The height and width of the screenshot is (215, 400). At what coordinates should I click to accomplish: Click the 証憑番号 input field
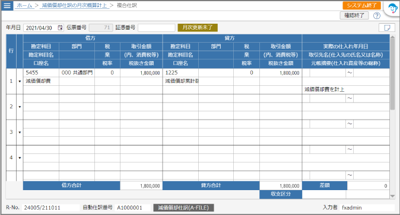pos(156,28)
